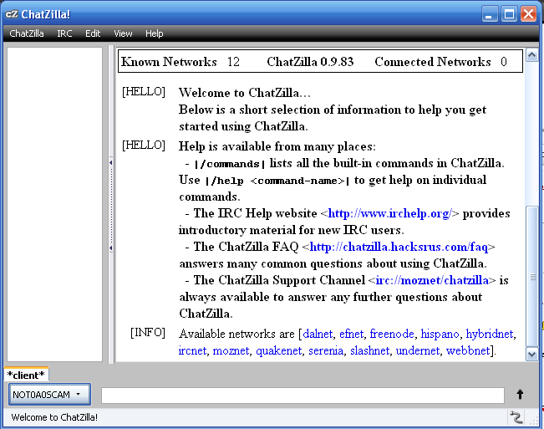This screenshot has height=429, width=544.
Task: Connect to the efnet network
Action: pos(351,334)
